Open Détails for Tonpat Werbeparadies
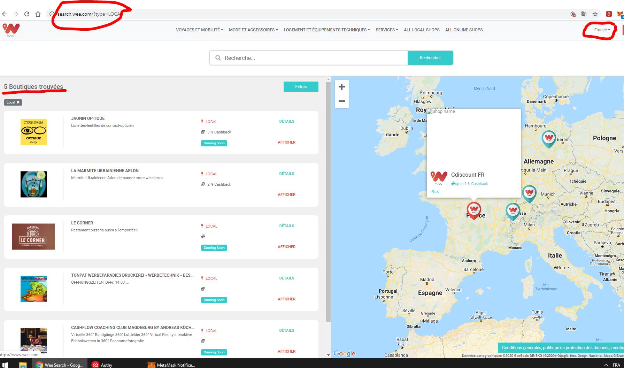 point(287,278)
